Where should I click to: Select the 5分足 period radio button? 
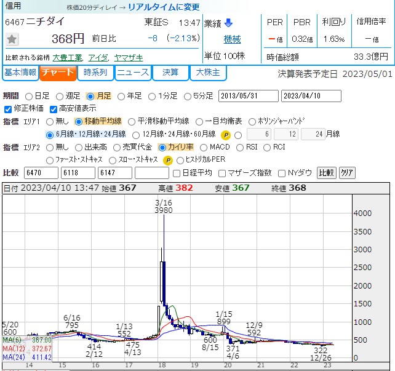click(188, 97)
